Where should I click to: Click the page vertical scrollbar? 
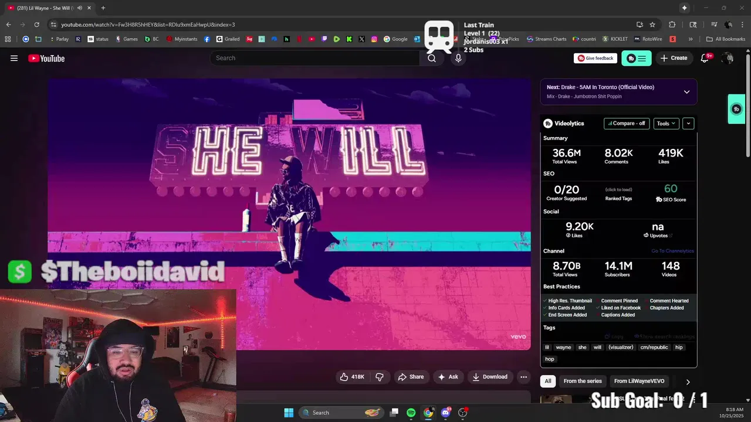(x=747, y=105)
